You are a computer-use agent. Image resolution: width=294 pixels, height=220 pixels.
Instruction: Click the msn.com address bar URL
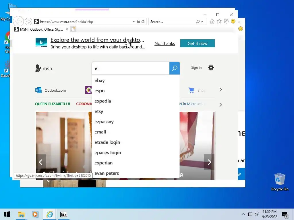tap(67, 22)
